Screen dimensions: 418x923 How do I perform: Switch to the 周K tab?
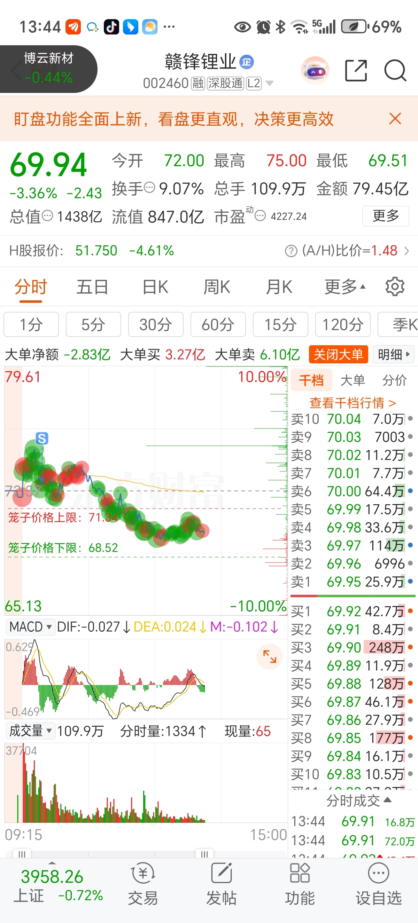[217, 287]
